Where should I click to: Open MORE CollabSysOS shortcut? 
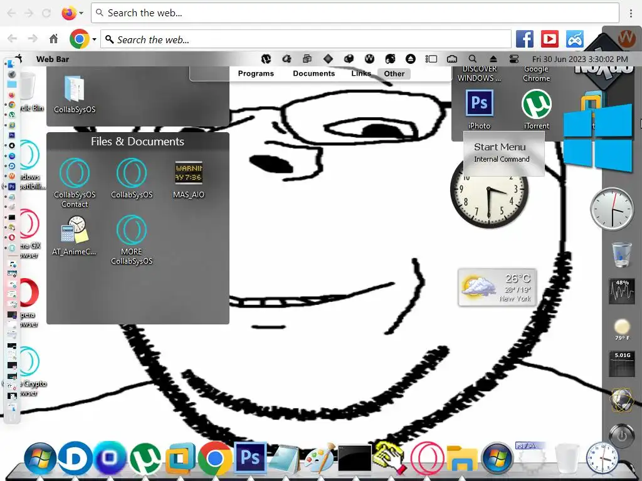pyautogui.click(x=132, y=240)
